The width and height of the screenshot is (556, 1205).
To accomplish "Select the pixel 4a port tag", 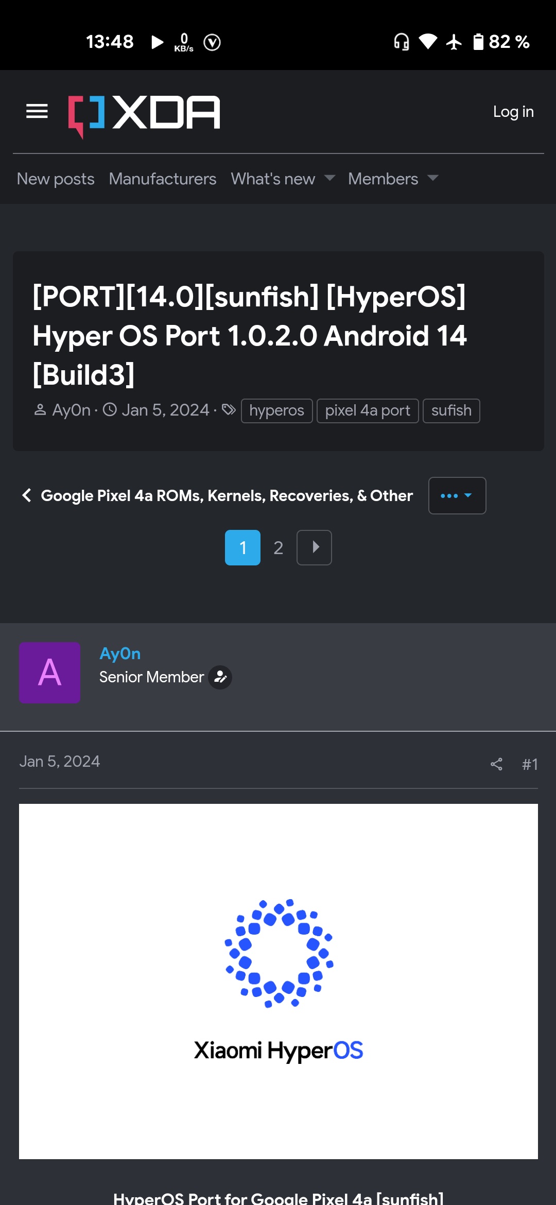I will (x=368, y=411).
